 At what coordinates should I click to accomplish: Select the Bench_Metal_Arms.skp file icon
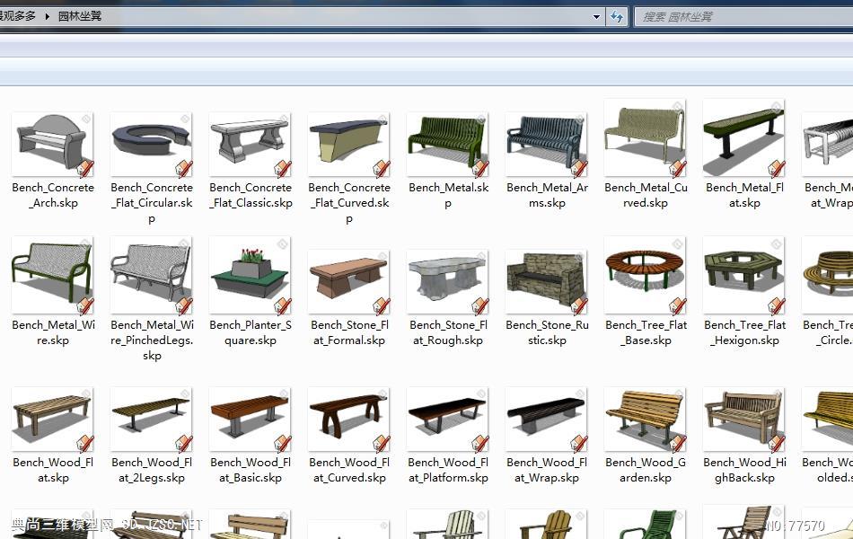(x=547, y=145)
